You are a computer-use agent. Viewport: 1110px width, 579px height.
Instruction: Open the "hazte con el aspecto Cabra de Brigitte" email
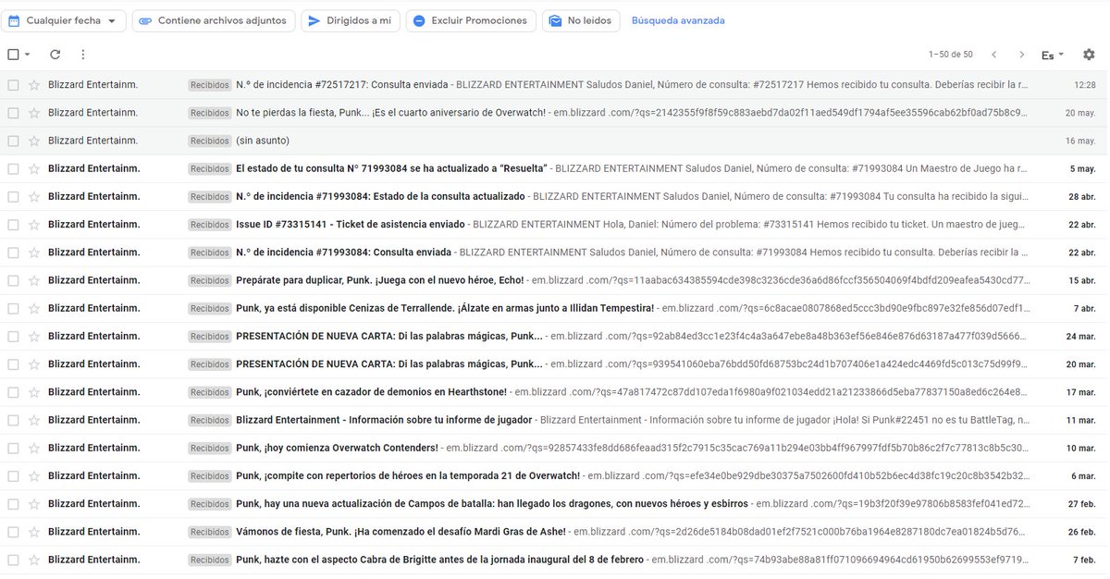tap(440, 560)
